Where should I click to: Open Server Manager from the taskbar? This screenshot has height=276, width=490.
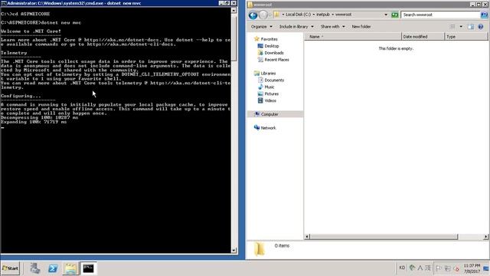35,268
